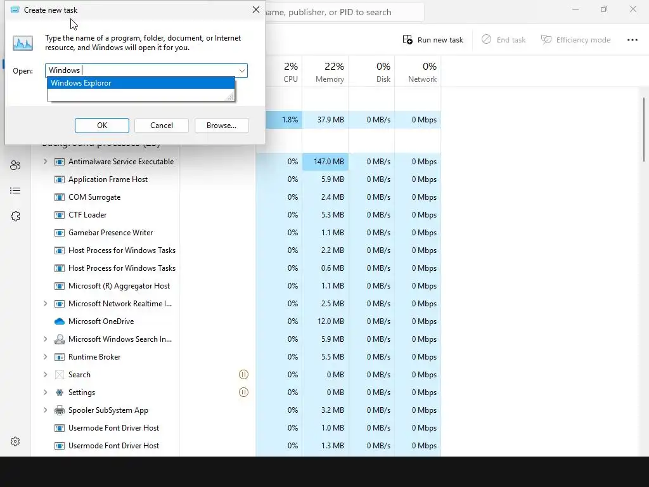Click the COM Surrogate process icon
The height and width of the screenshot is (487, 649).
(x=60, y=197)
